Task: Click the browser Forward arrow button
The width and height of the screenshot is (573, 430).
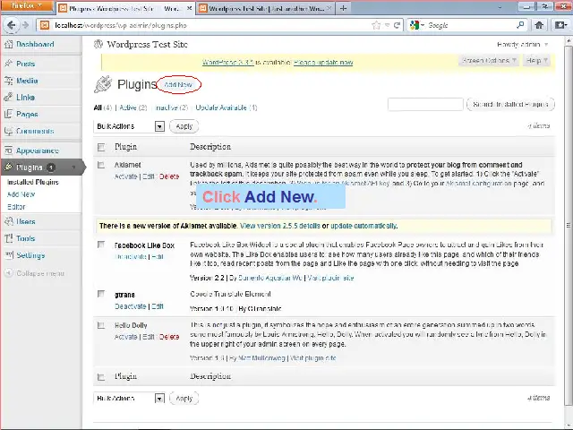Action: point(26,25)
